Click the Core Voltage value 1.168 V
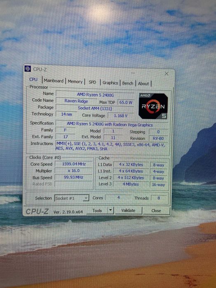The image size is (216, 288). tap(121, 116)
